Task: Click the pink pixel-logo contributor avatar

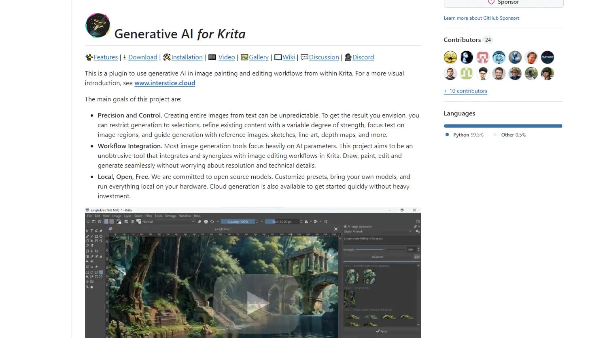Action: coord(482,57)
